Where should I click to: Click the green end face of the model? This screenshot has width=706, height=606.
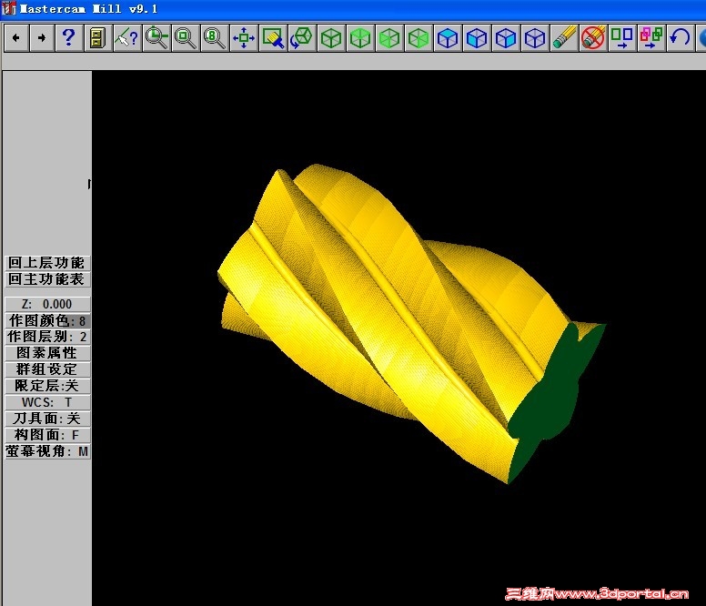[550, 400]
